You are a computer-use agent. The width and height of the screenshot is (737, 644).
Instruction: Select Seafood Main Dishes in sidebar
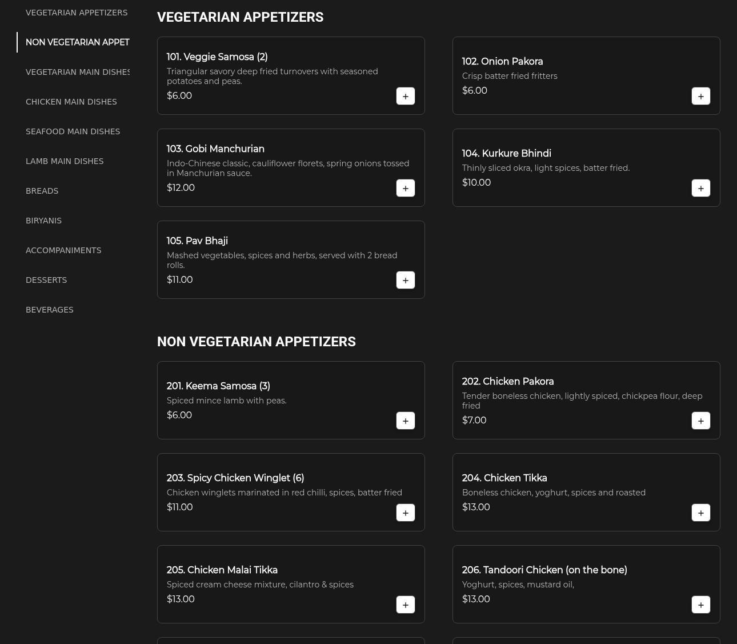click(x=73, y=131)
